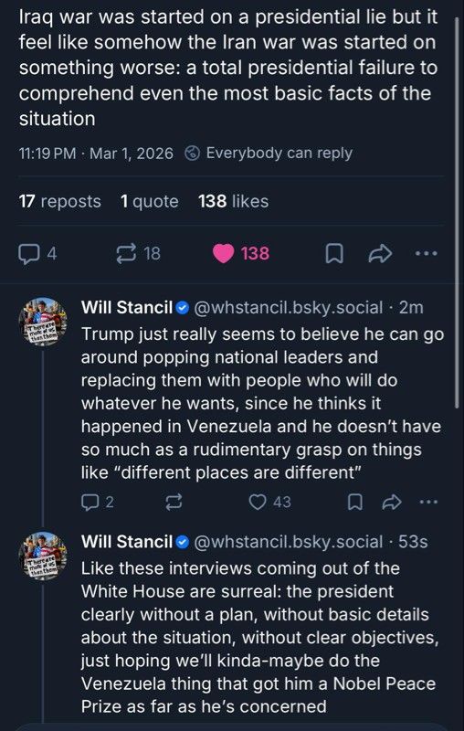Image resolution: width=464 pixels, height=731 pixels.
Task: View the 17 reposts list
Action: click(x=59, y=201)
